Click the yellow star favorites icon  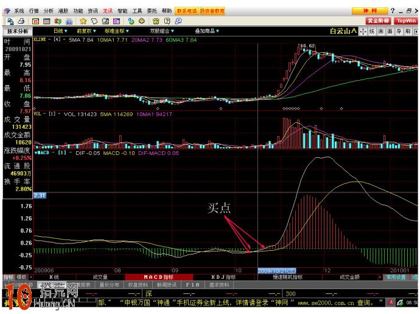82,21
